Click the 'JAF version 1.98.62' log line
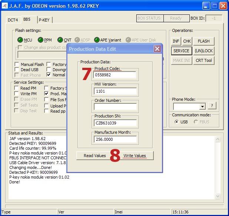The width and height of the screenshot is (229, 216). [27, 139]
